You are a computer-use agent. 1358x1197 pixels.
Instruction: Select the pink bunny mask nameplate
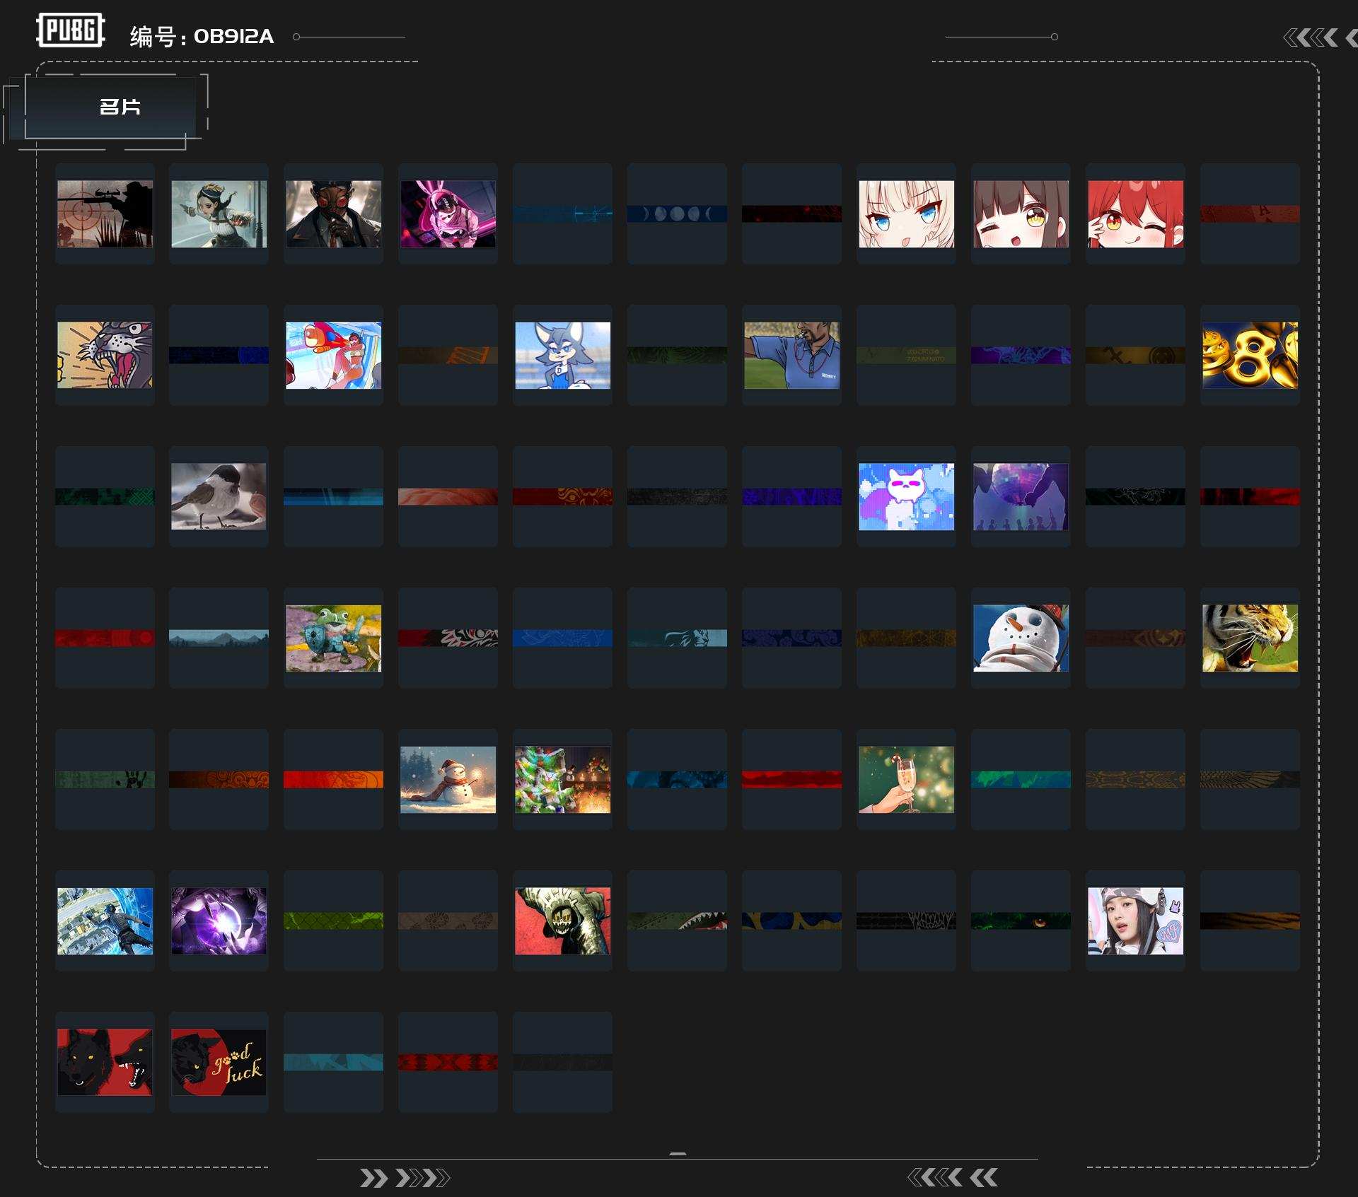pyautogui.click(x=448, y=214)
